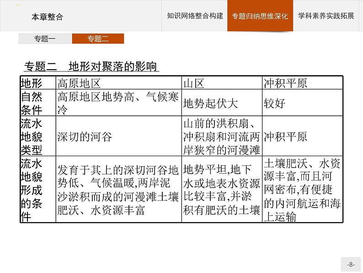The image size is (363, 273).
Task: Click the 自然条件 row label
Action: pos(38,103)
